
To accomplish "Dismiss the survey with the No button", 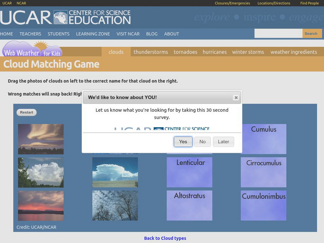I will point(202,142).
